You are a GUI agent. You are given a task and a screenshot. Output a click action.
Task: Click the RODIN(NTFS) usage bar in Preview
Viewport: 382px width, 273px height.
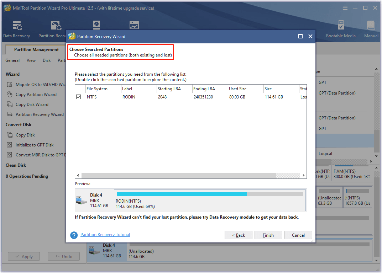pos(210,194)
